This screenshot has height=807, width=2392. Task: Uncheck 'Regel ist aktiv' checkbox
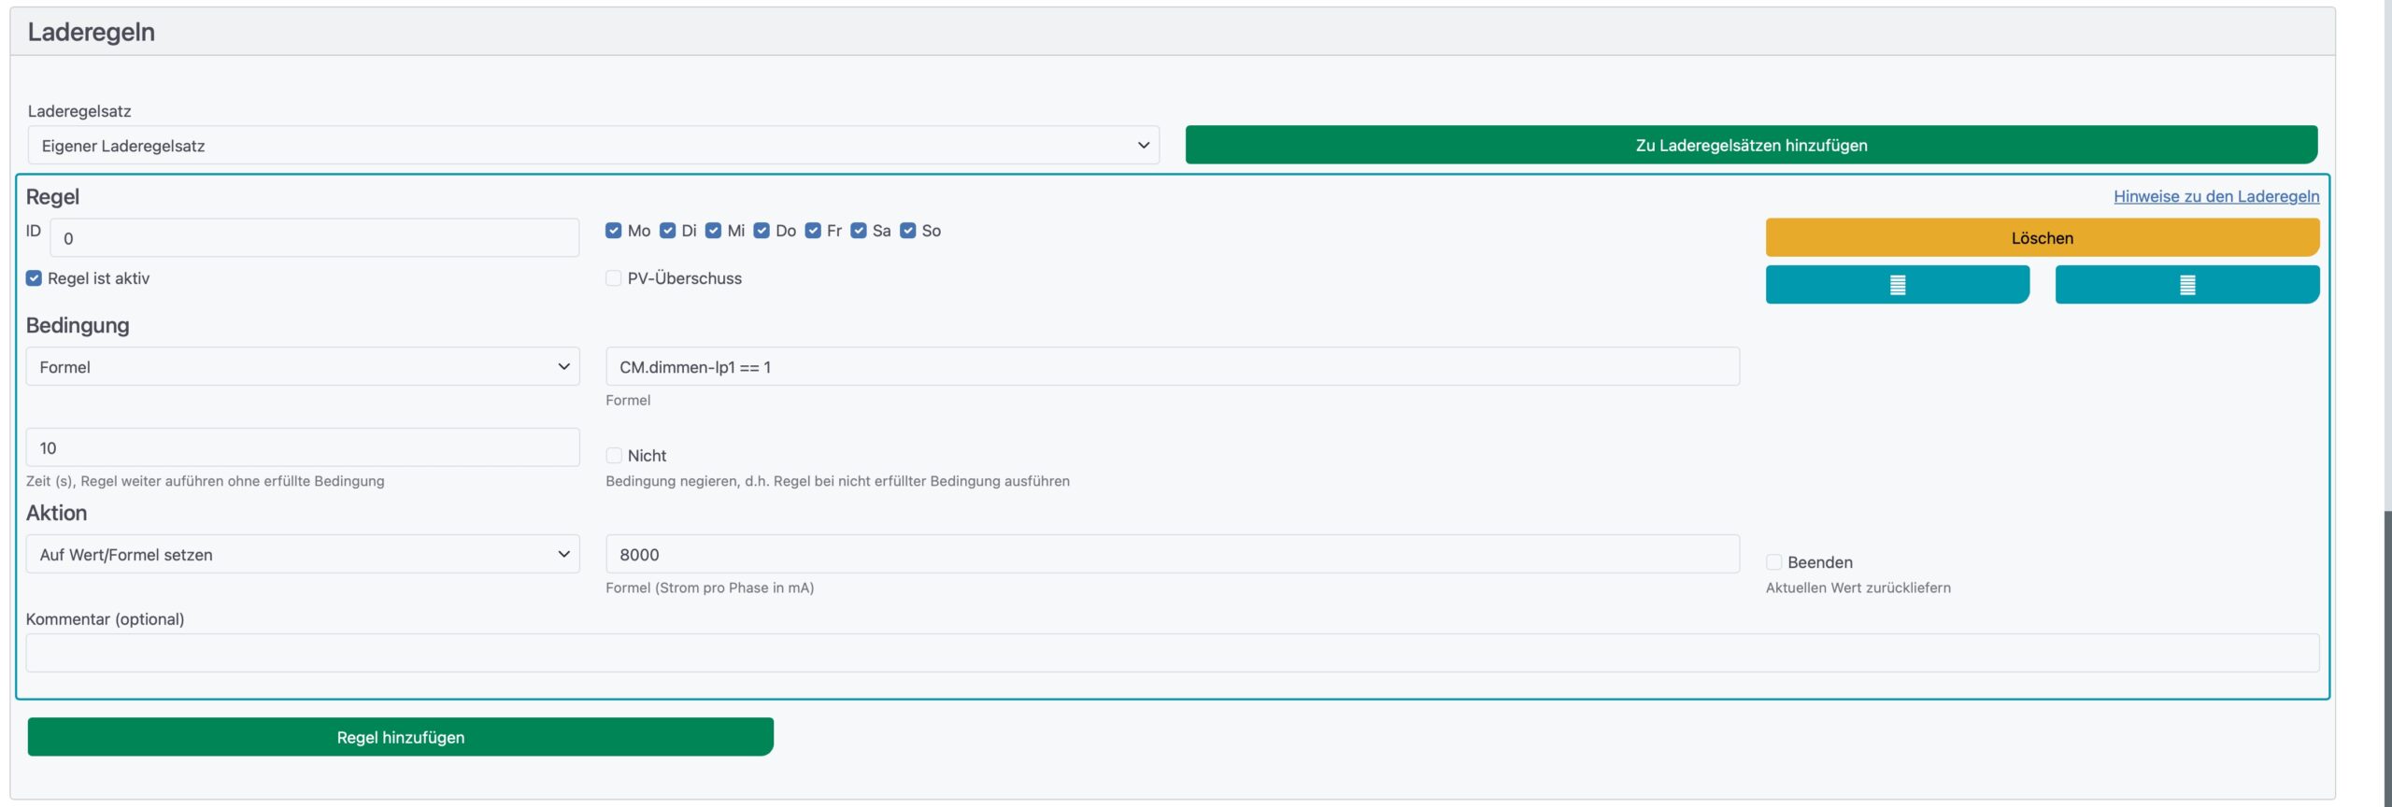[x=35, y=278]
